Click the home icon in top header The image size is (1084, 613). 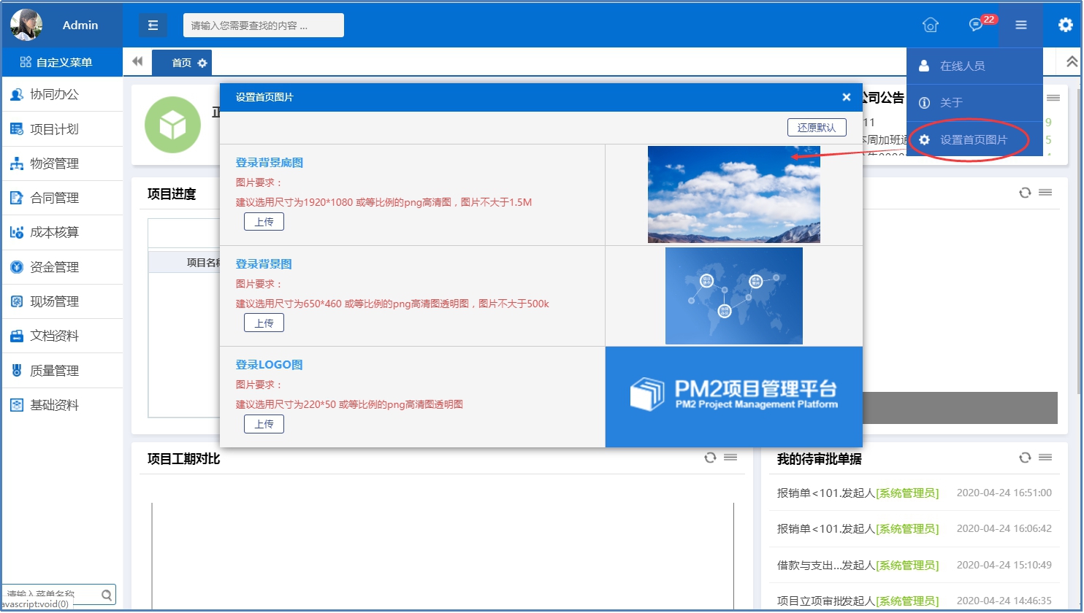coord(930,25)
